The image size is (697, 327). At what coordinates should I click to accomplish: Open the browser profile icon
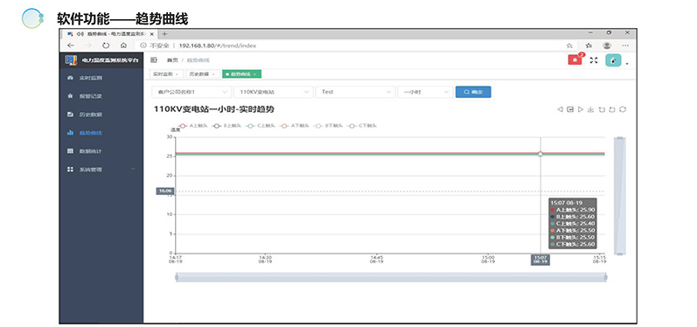tap(607, 45)
